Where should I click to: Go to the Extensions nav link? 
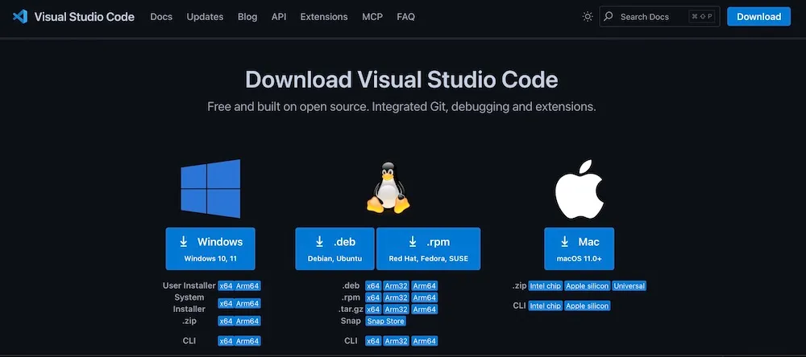pyautogui.click(x=323, y=16)
